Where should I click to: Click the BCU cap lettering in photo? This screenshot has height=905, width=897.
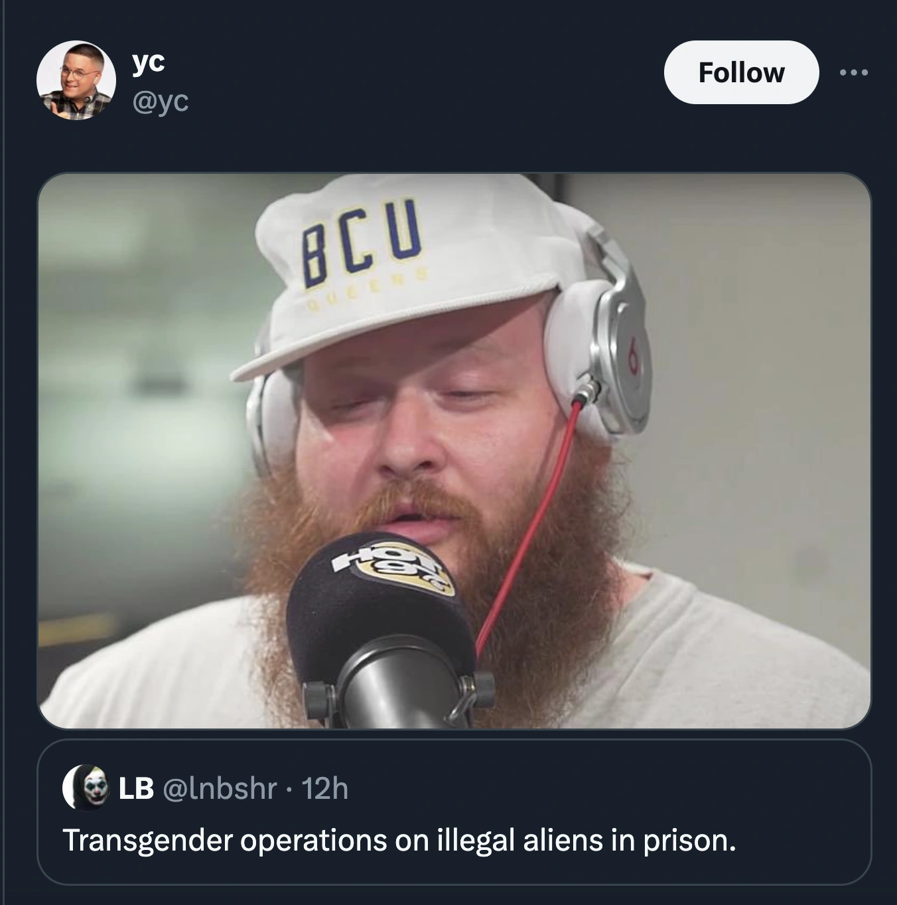coord(362,241)
